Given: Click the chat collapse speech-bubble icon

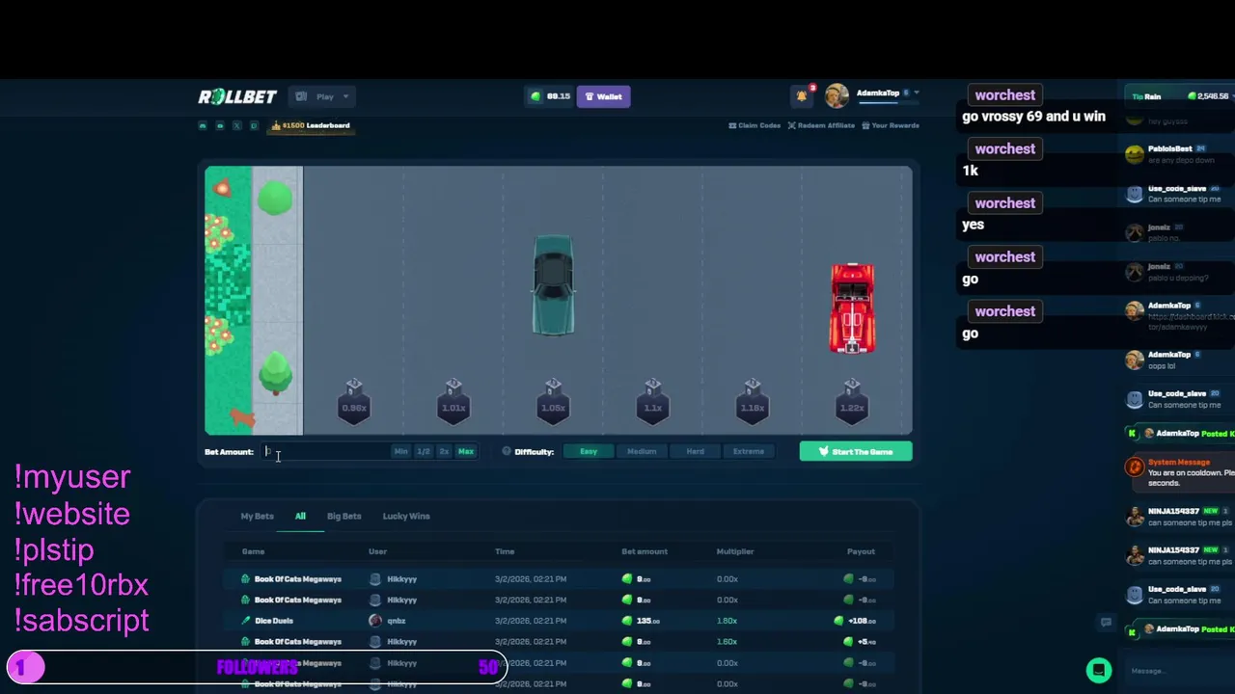Looking at the screenshot, I should click(x=1107, y=622).
